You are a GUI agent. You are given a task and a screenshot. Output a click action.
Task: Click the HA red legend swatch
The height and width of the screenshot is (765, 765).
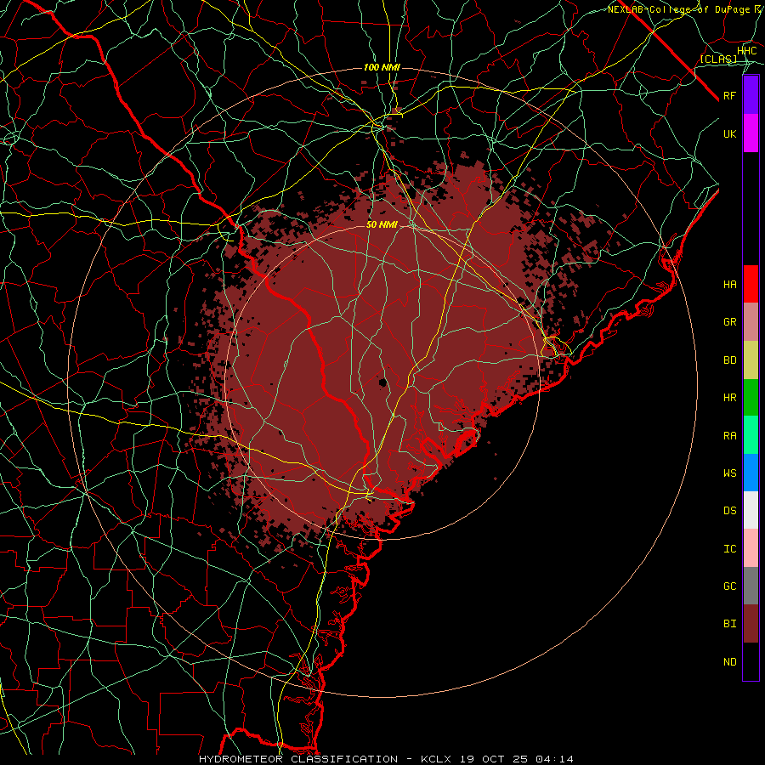coord(751,284)
